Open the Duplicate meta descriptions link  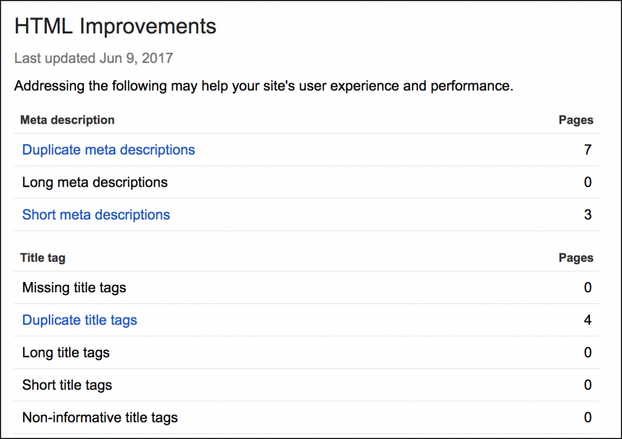[109, 150]
